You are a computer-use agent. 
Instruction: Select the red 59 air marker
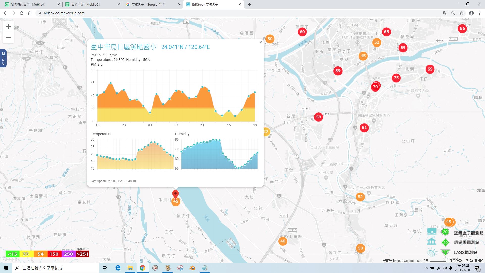pos(338,71)
